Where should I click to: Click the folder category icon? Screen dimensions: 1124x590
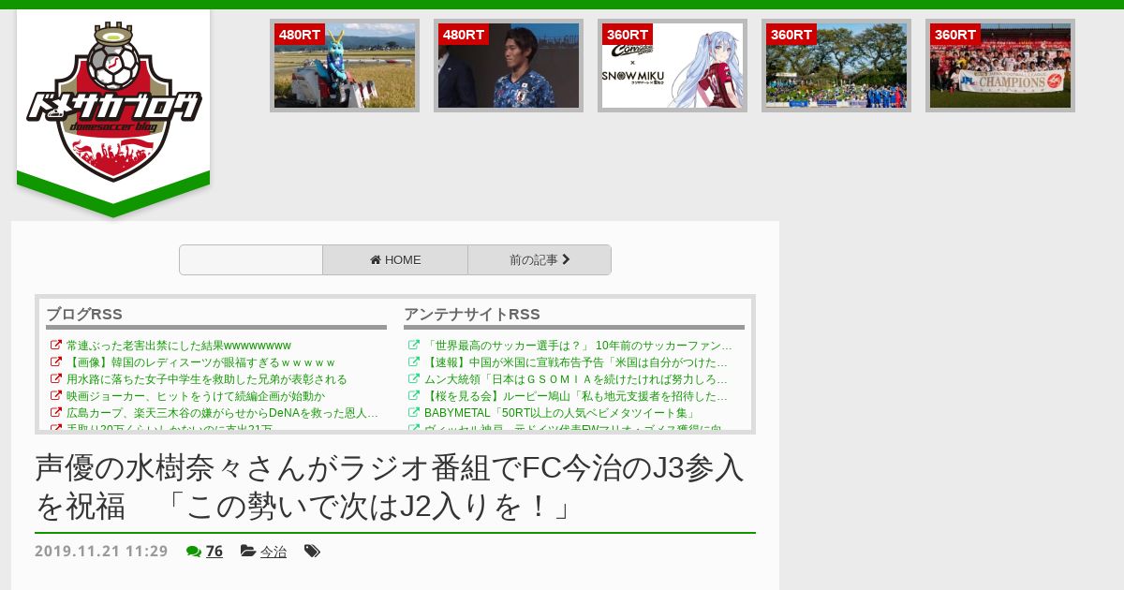(x=248, y=552)
